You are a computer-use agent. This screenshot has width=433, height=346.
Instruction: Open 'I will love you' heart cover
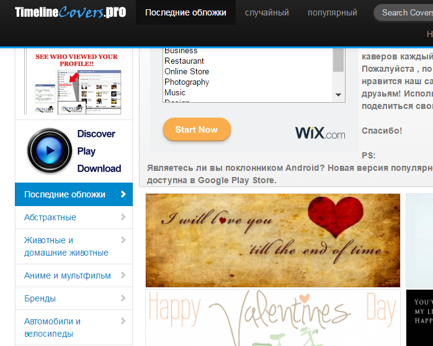point(273,240)
